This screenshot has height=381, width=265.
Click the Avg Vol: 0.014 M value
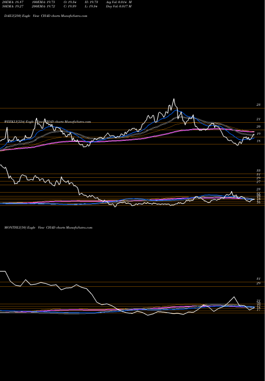119,2
